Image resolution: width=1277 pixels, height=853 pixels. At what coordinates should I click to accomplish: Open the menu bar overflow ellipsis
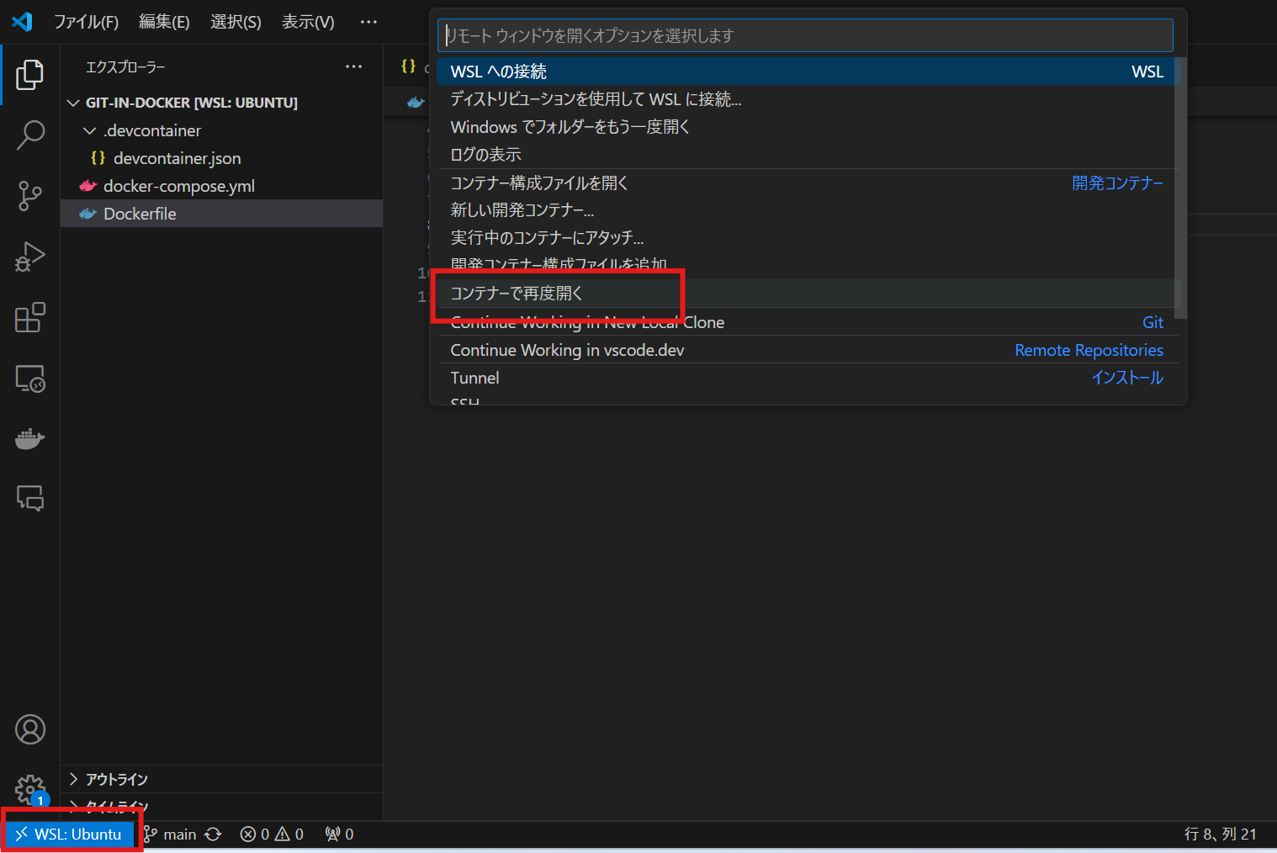[368, 22]
